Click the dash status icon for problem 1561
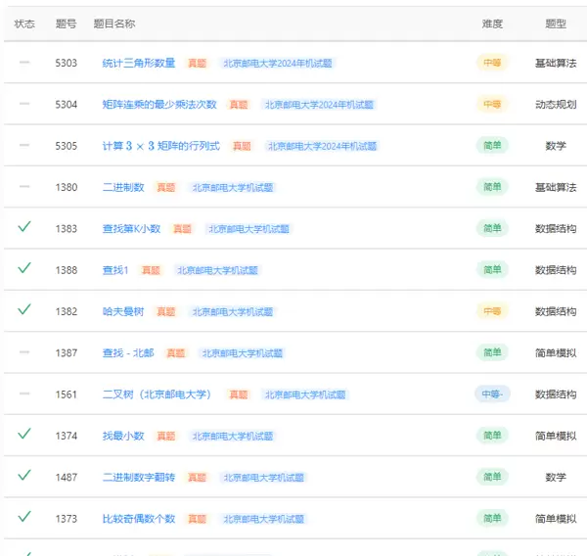This screenshot has height=556, width=587. [24, 394]
